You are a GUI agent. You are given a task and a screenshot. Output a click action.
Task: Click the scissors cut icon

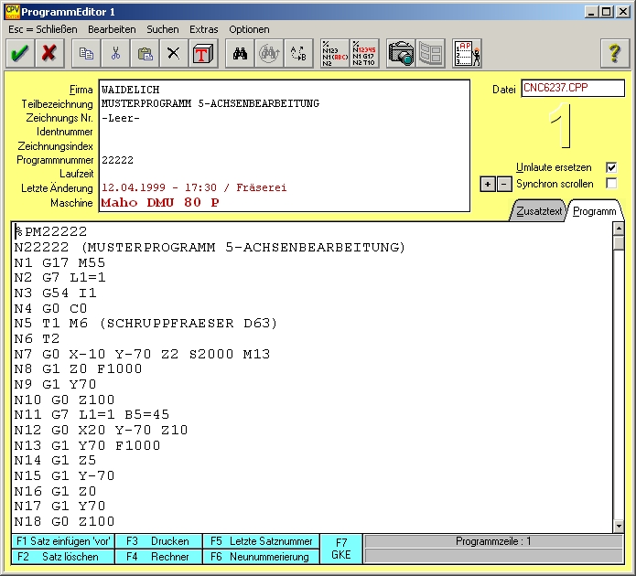[x=115, y=53]
